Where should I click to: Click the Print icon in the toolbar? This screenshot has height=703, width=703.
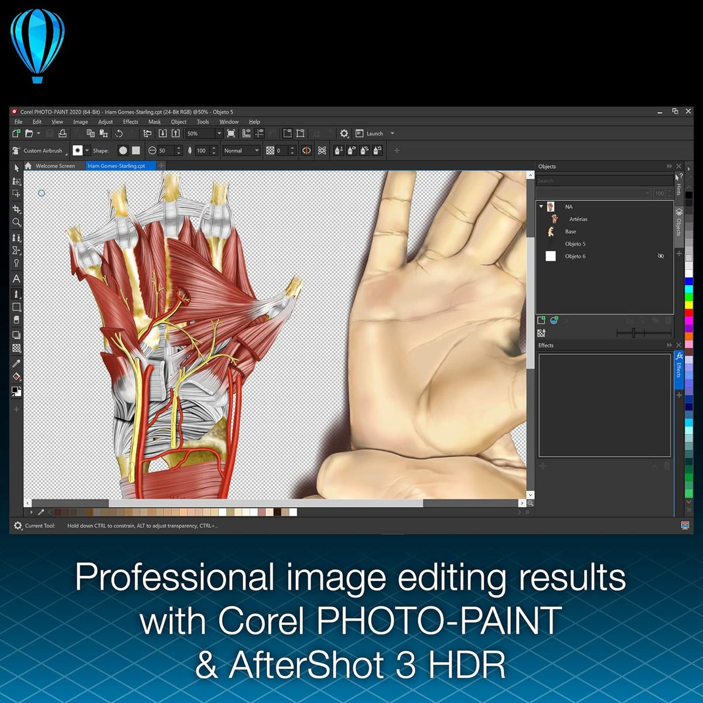point(63,134)
